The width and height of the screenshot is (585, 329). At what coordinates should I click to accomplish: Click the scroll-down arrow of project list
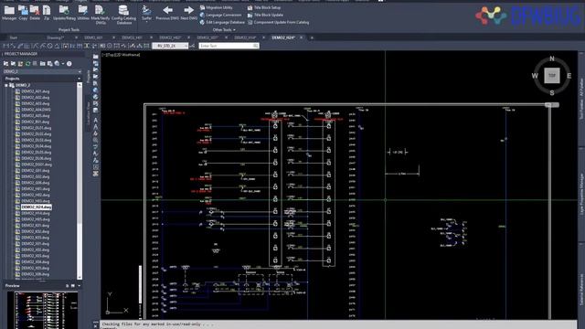tap(80, 277)
